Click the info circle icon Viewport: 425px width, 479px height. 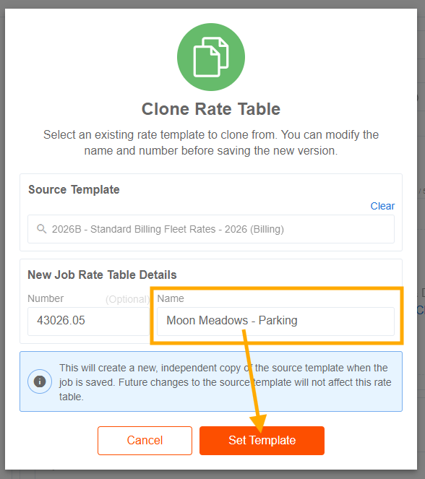point(40,381)
